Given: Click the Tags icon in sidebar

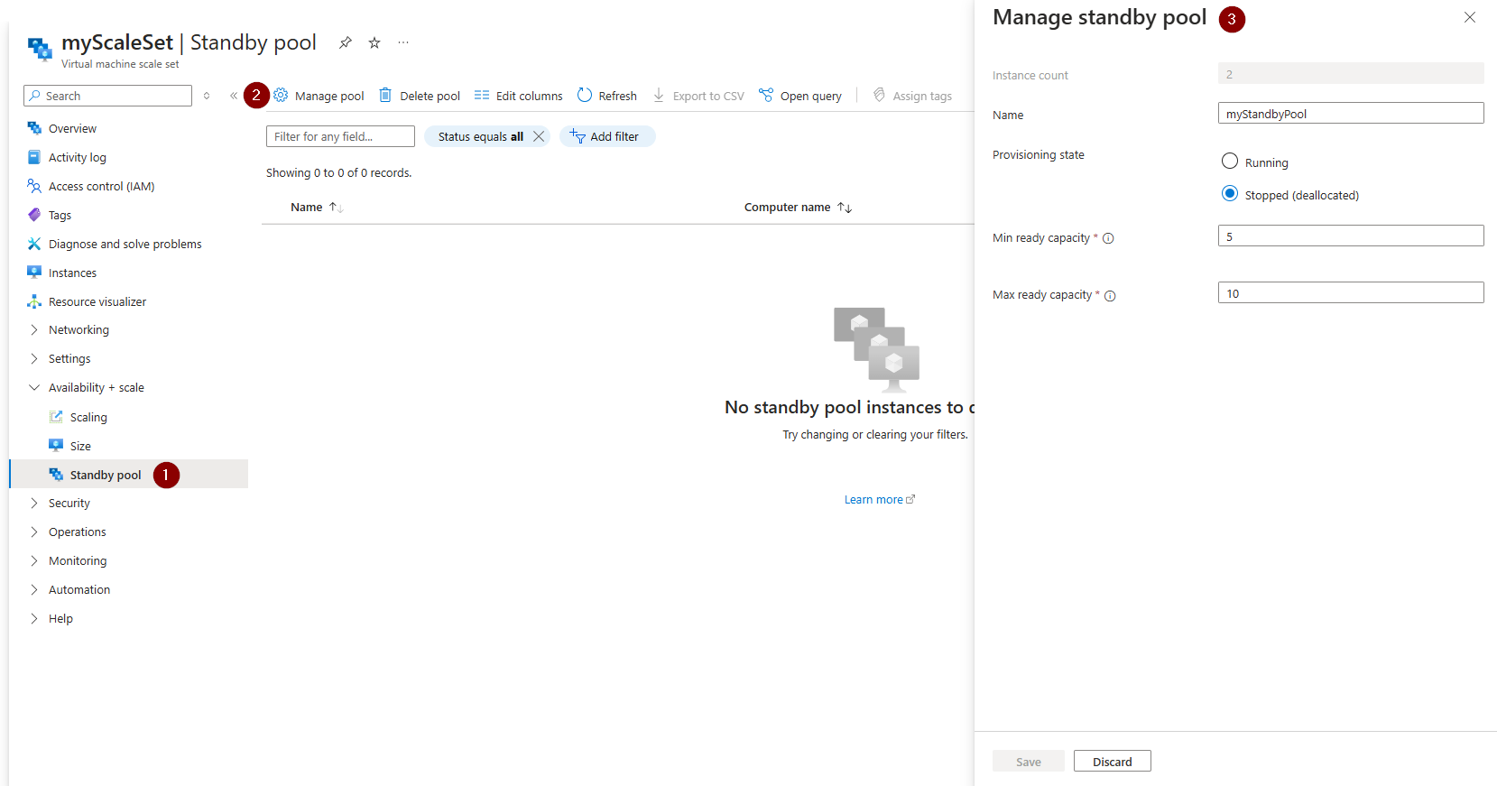Looking at the screenshot, I should point(34,215).
